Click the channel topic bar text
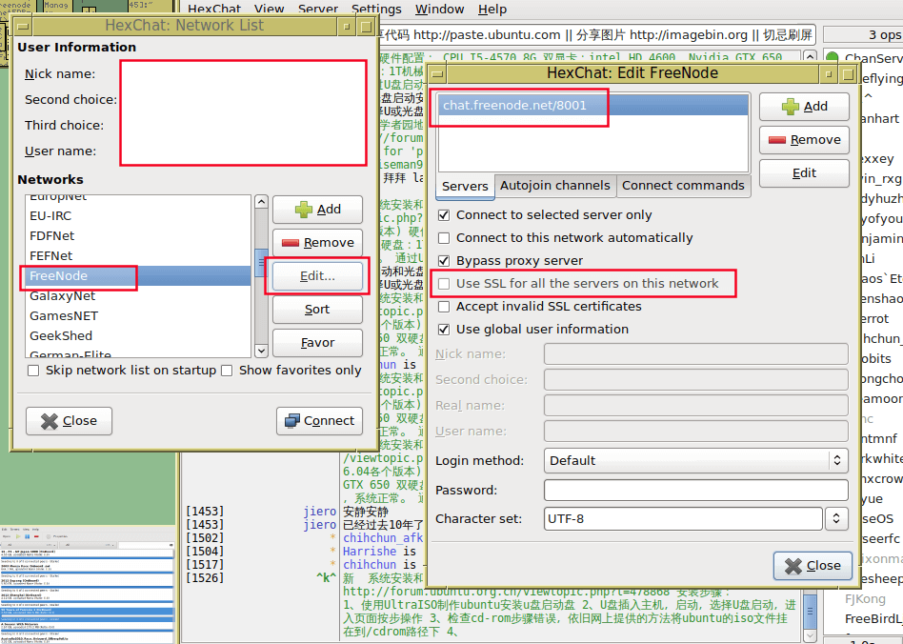 pos(595,35)
